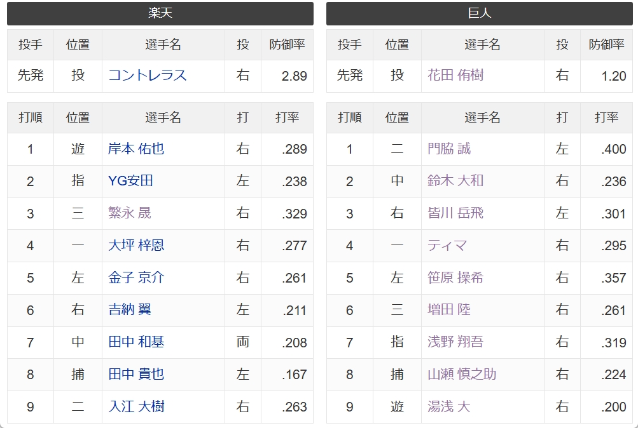Select 鈴木 大和 in 巨人 lineup

[x=455, y=181]
